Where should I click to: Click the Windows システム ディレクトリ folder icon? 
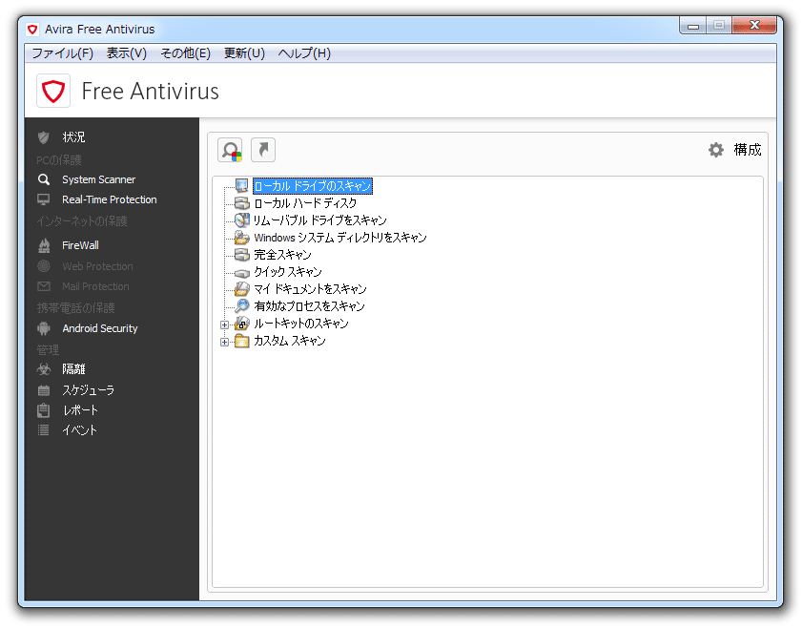(241, 238)
